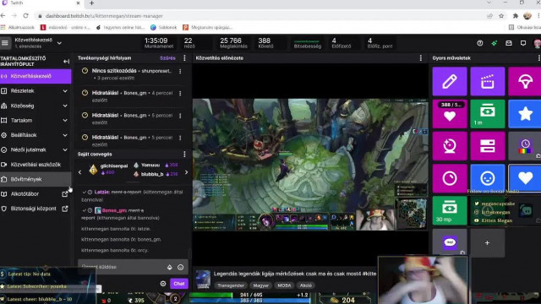541x304 pixels.
Task: Click the stream preview video
Action: click(x=310, y=165)
